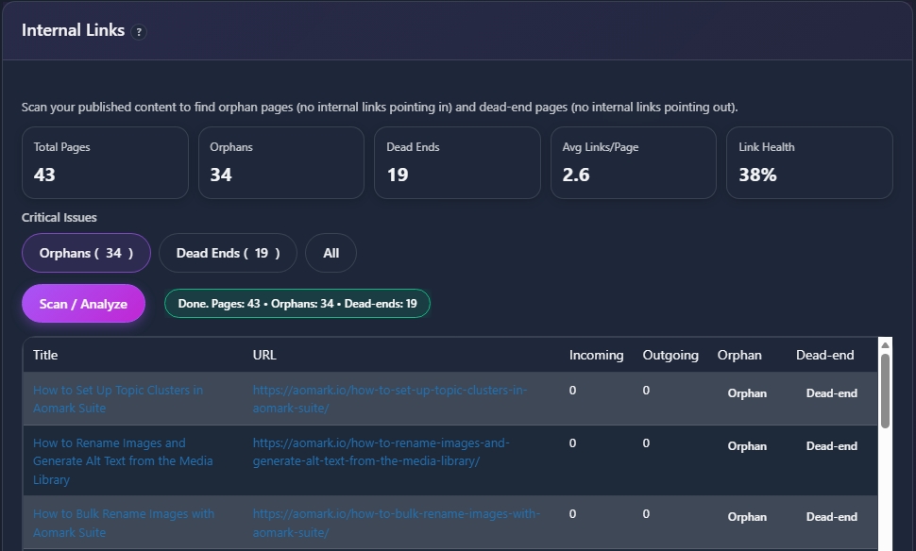Click the Bulk Rename Images row title
The width and height of the screenshot is (916, 551).
(x=124, y=523)
